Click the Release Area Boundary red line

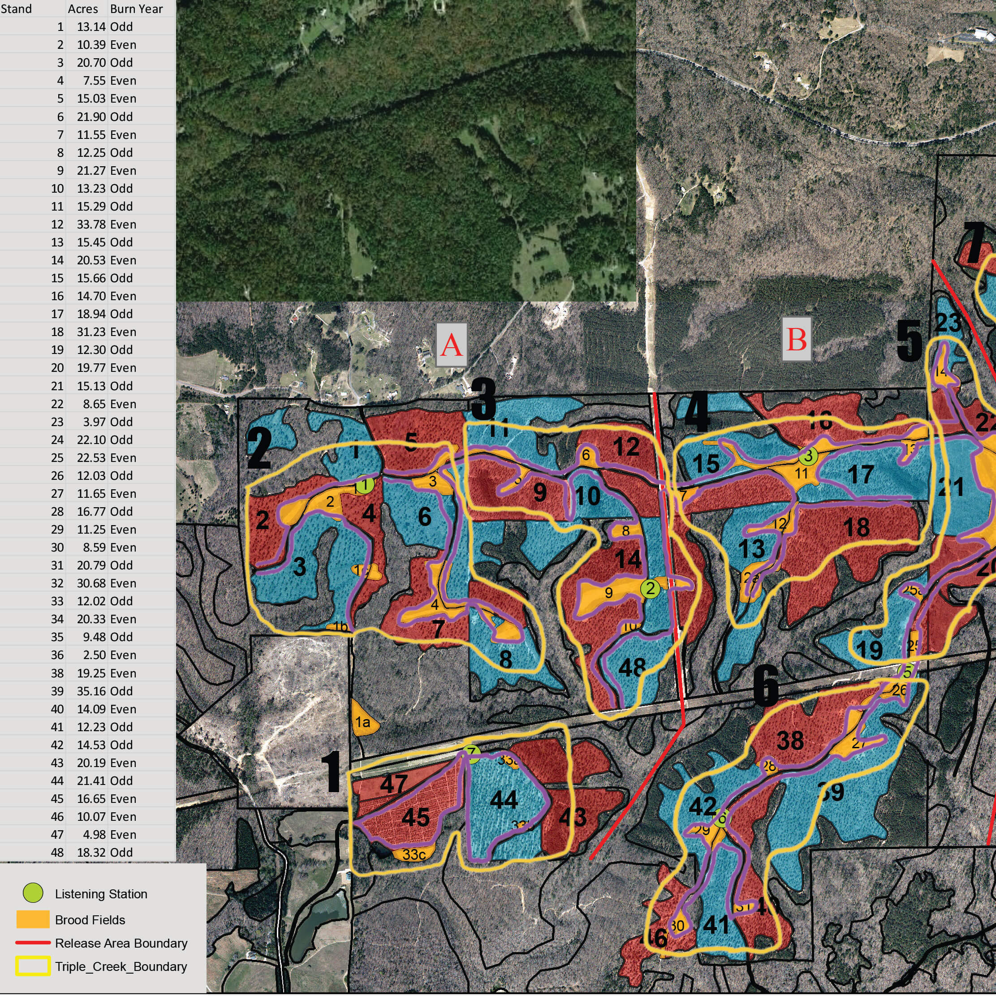[x=33, y=943]
